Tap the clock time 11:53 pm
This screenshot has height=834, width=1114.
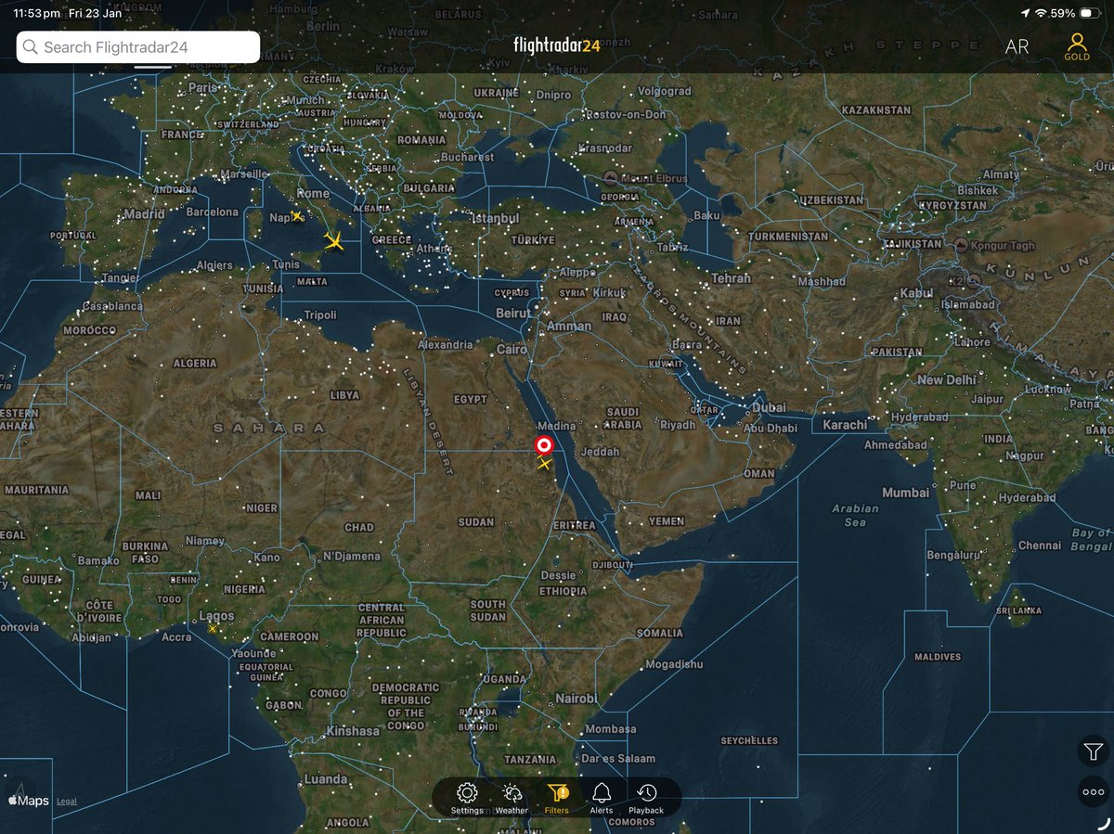click(x=36, y=14)
